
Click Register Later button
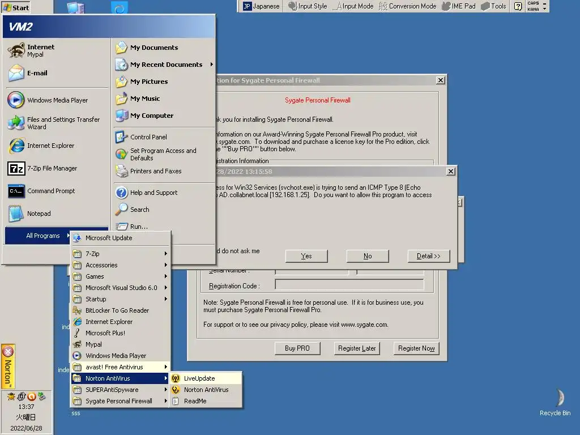click(357, 348)
